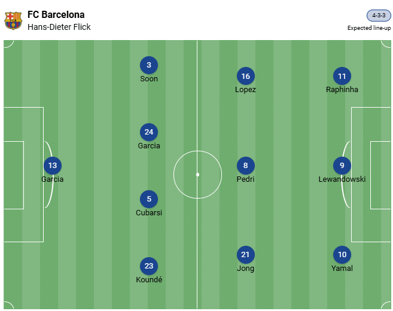
Task: Click the FC Barcelona club crest
Action: tap(13, 21)
